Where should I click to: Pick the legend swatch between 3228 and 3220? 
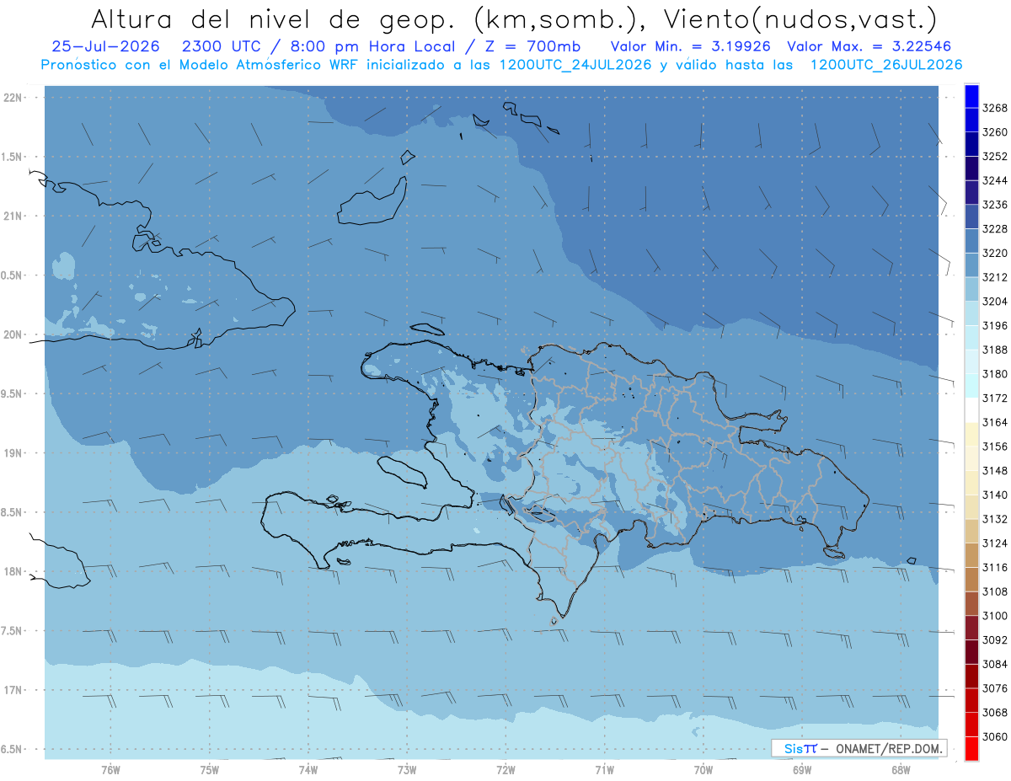pyautogui.click(x=971, y=241)
